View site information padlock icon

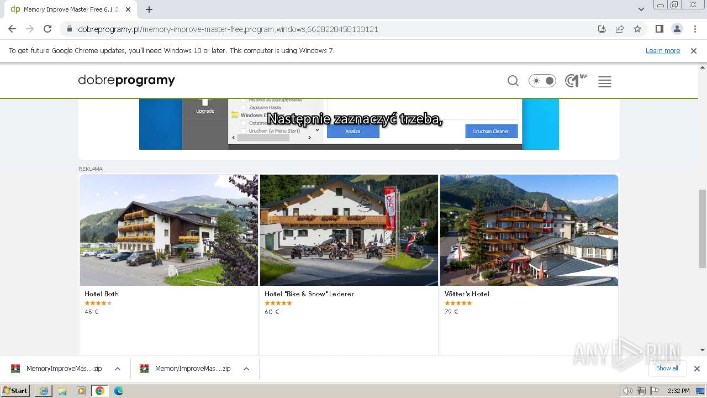[x=70, y=29]
